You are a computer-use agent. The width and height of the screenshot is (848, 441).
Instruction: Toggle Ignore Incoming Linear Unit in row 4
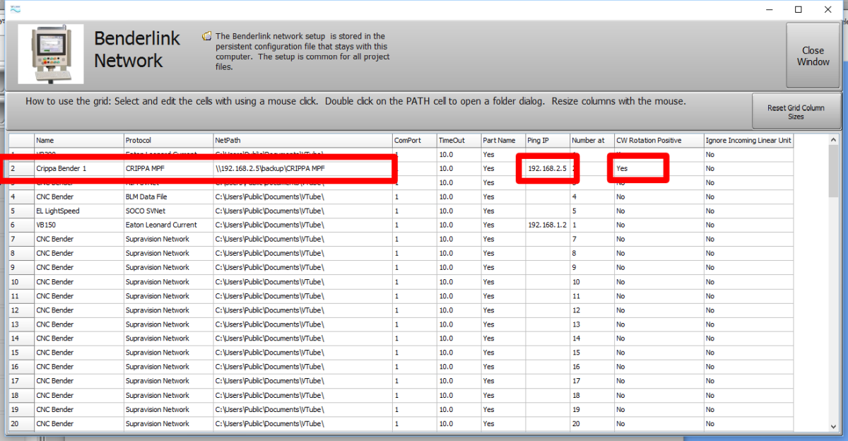pyautogui.click(x=748, y=196)
